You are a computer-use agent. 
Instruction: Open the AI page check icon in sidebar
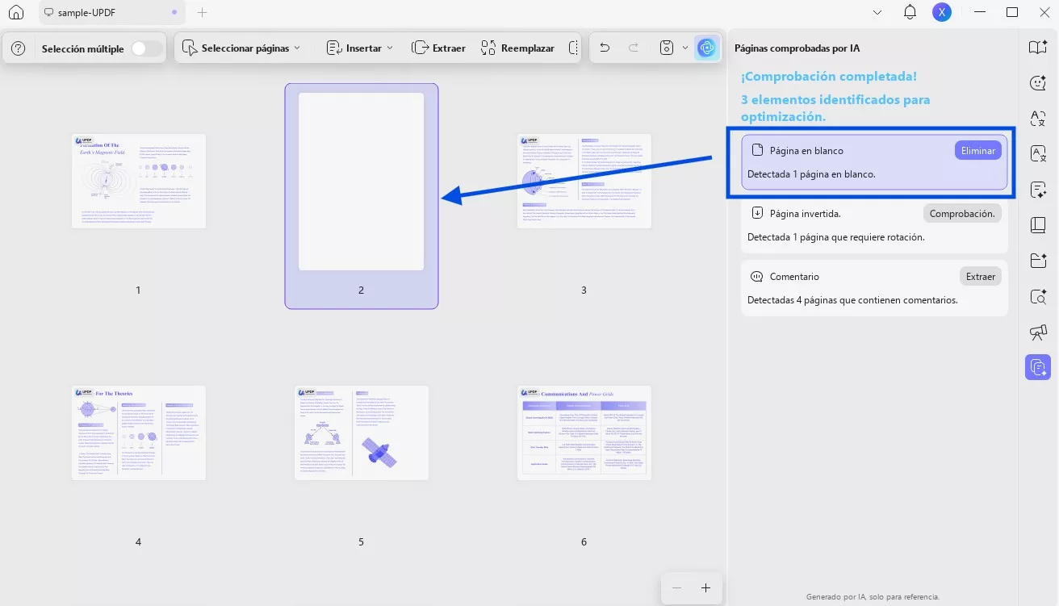1037,367
